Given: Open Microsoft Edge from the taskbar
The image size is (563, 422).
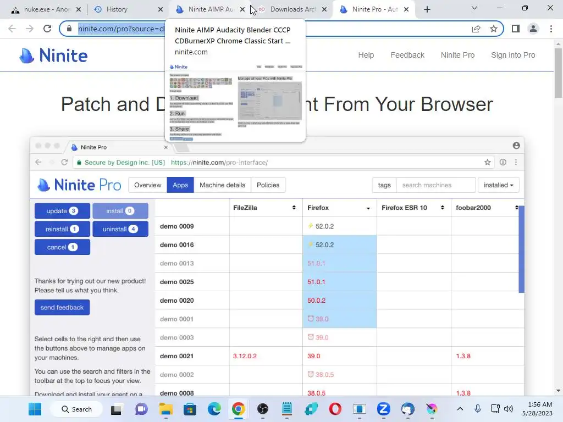Looking at the screenshot, I should click(214, 409).
